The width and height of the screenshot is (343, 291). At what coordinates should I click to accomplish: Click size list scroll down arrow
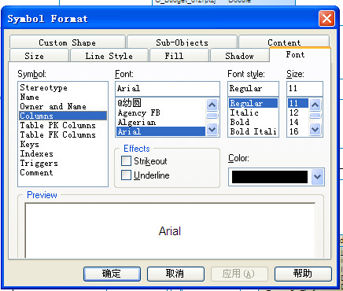point(315,130)
